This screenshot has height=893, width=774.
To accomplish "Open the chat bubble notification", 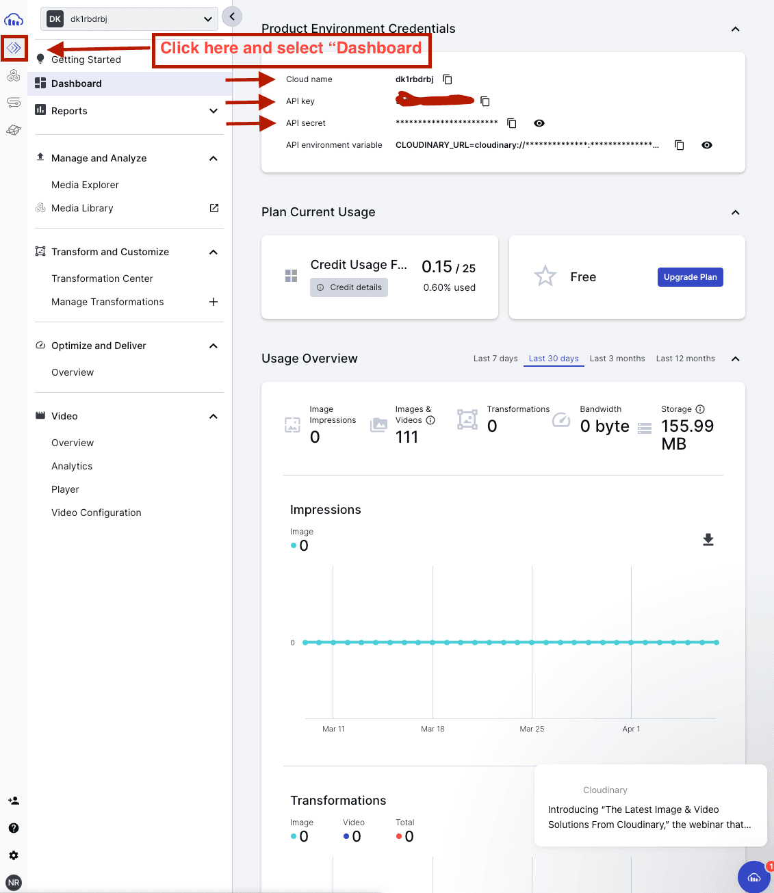I will click(x=754, y=877).
